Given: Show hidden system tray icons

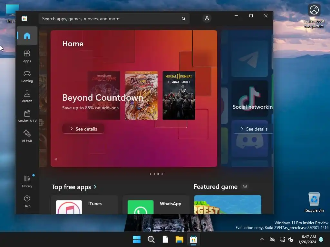Looking at the screenshot, I should [262, 239].
